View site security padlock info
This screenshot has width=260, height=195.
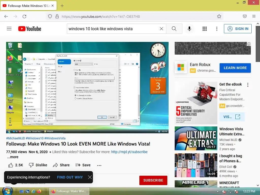57,17
